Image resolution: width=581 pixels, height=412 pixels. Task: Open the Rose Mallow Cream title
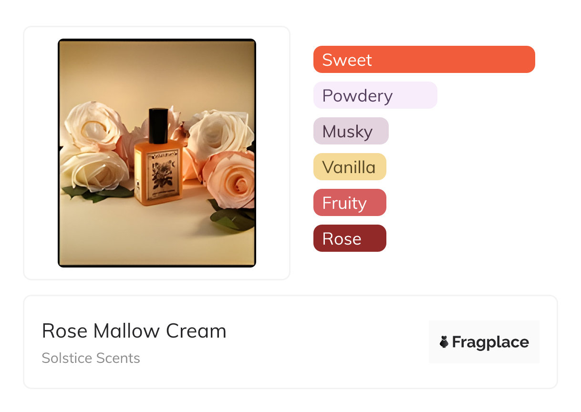tap(134, 331)
